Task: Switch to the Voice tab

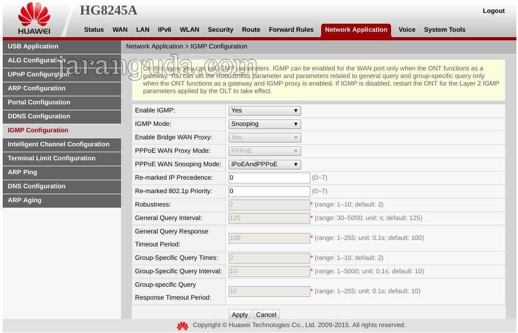Action: (407, 30)
